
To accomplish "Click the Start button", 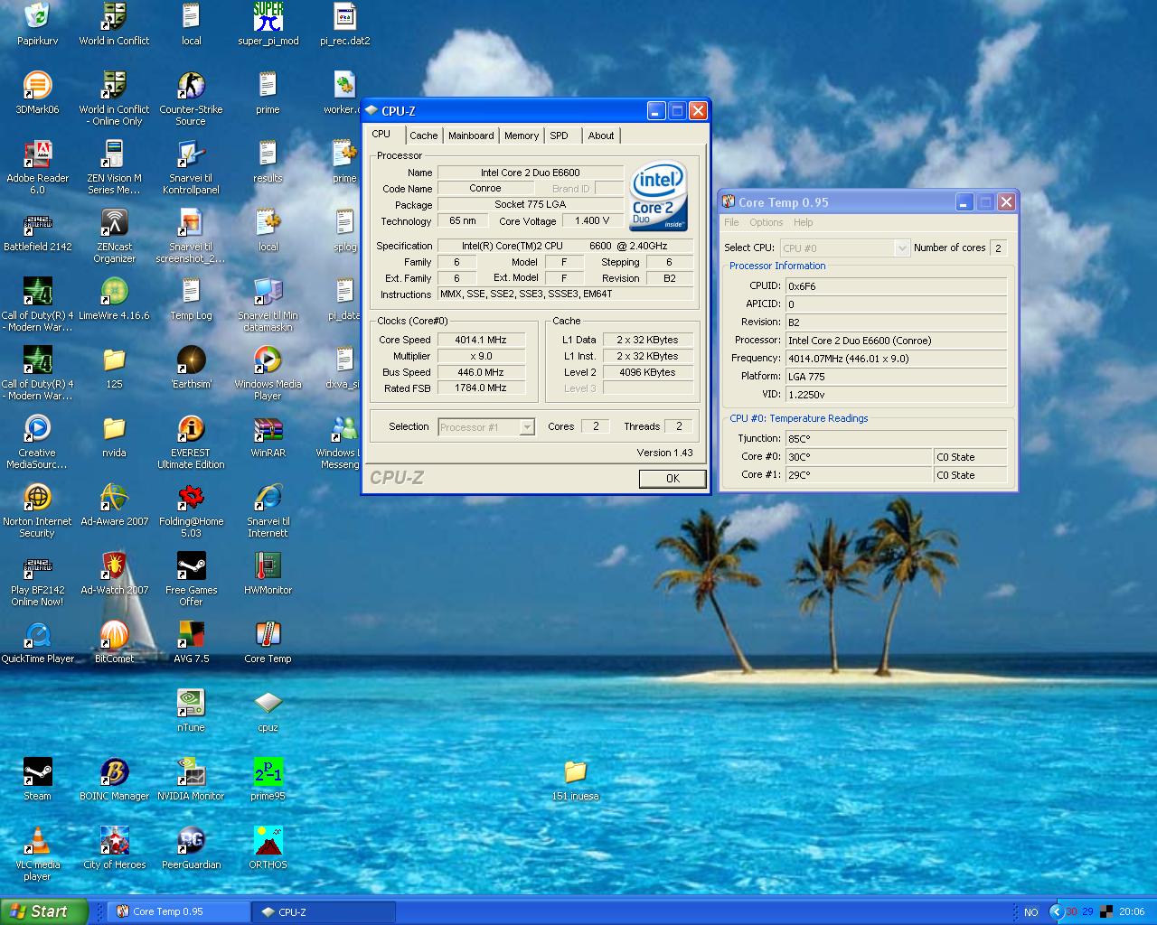I will coord(44,911).
